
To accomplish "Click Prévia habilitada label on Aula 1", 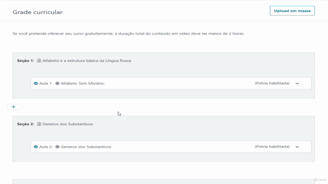I will 272,83.
